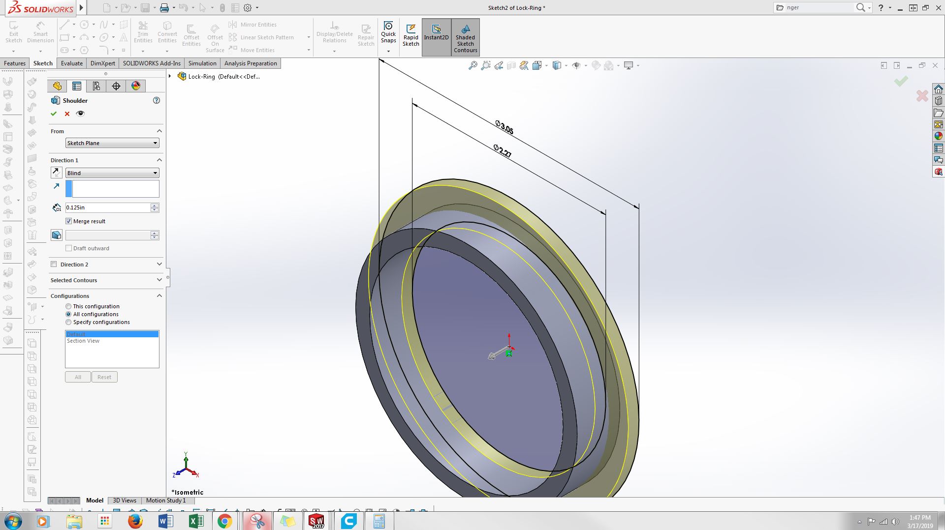Open the ConfigurationManager tab icon
Screen dimensions: 945x530
96,86
